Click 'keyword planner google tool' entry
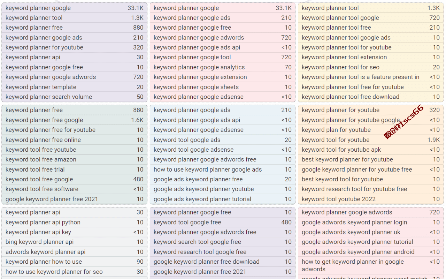446x279 pixels. [222, 57]
